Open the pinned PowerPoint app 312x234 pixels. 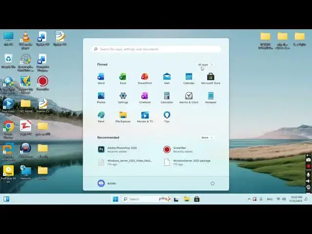tap(145, 79)
